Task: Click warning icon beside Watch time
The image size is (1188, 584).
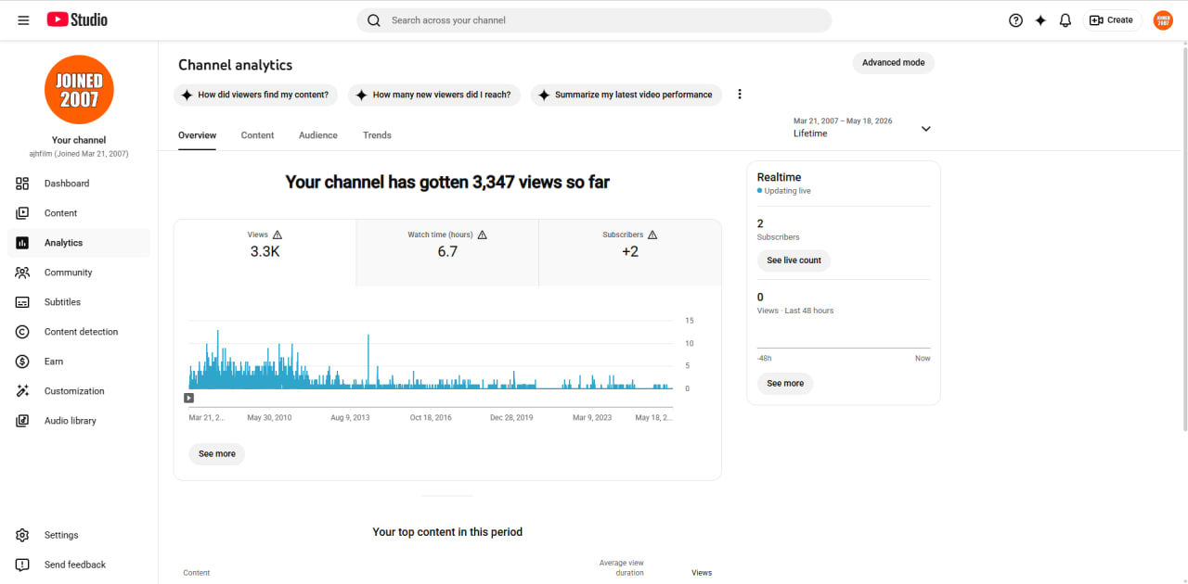Action: pos(482,235)
